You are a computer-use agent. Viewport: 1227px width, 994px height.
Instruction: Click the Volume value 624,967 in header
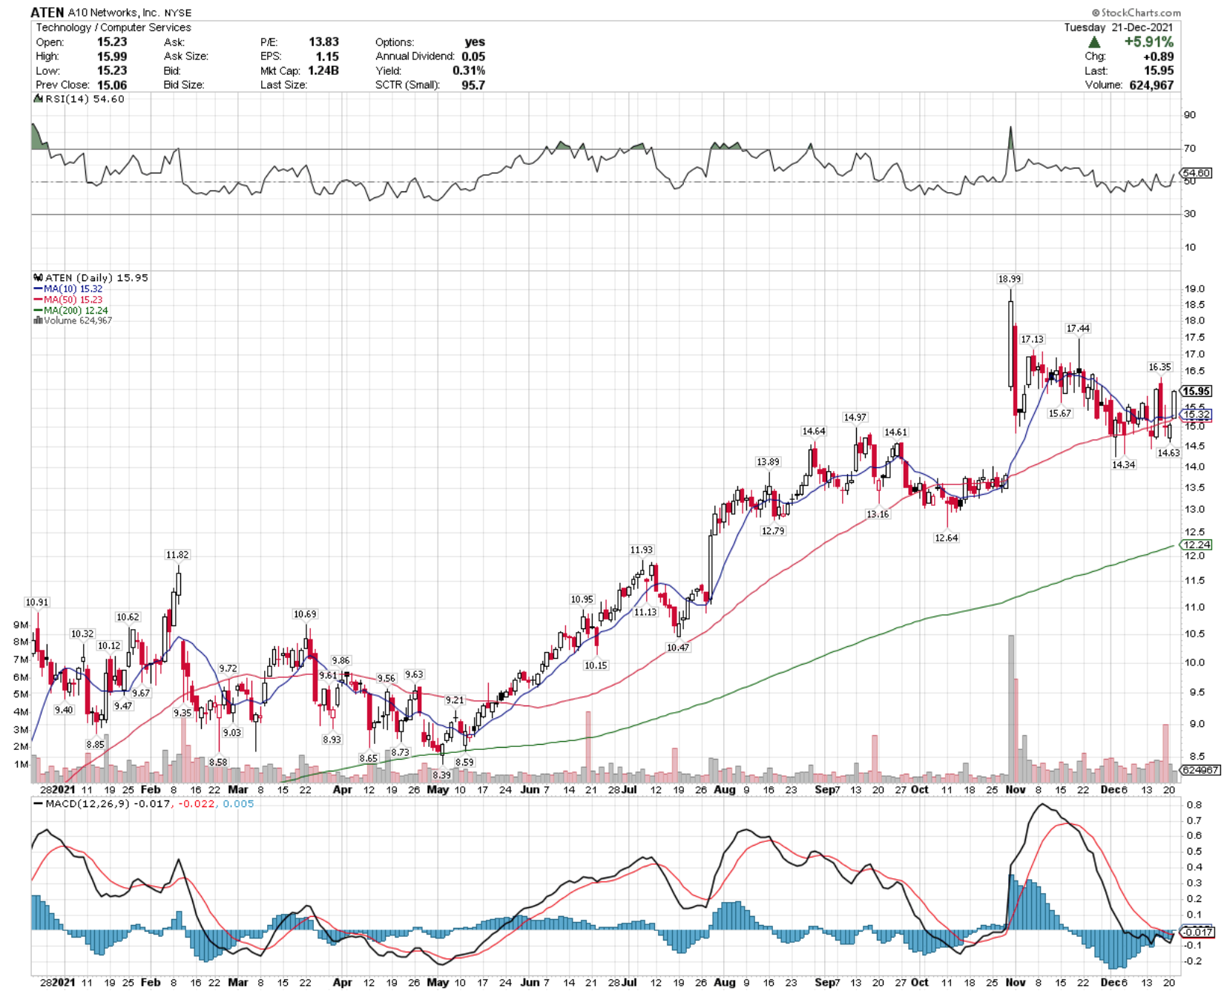click(x=1151, y=85)
